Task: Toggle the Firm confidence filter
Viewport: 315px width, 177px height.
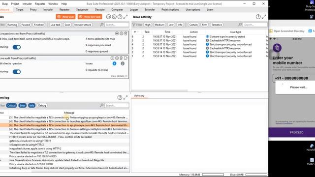Action: coord(204,25)
